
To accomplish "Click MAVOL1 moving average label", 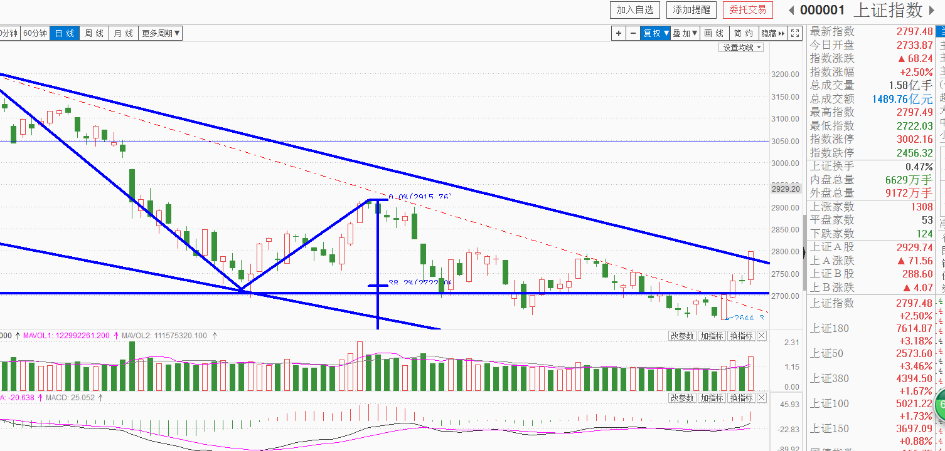I will (67, 336).
